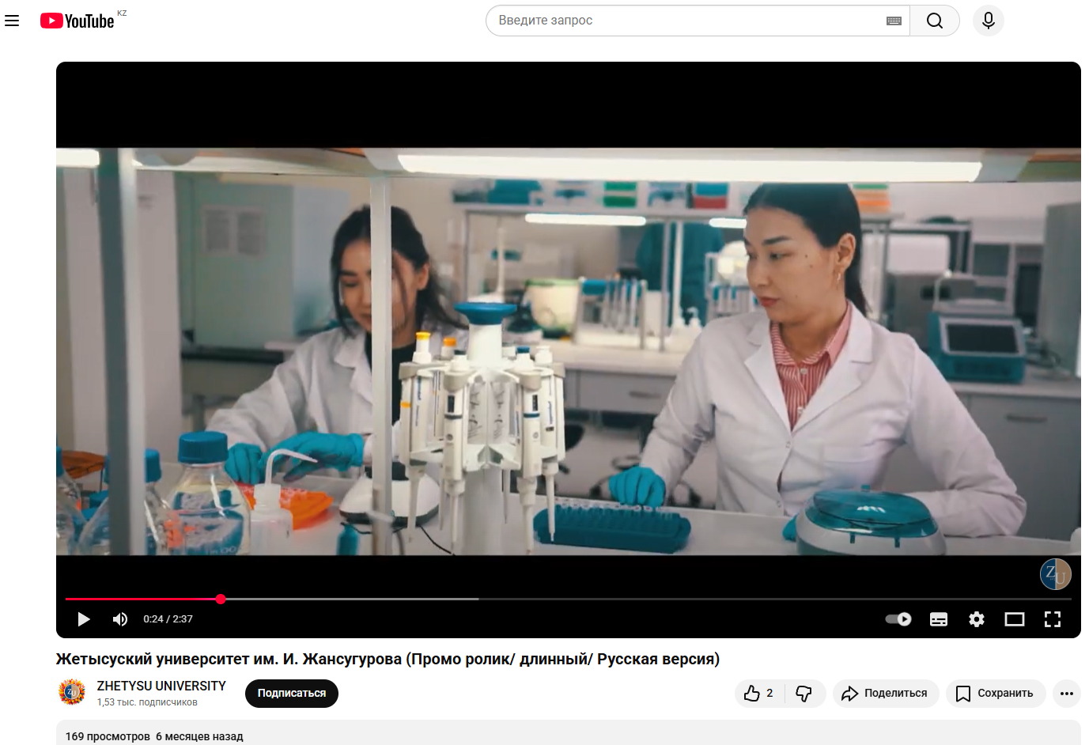Play the video
The width and height of the screenshot is (1089, 745).
coord(84,619)
